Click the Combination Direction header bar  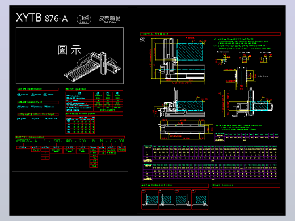[x=175, y=185]
